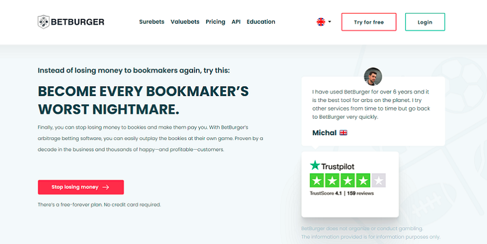Click the first green Trustpilot rating star
This screenshot has width=487, height=244.
(317, 181)
